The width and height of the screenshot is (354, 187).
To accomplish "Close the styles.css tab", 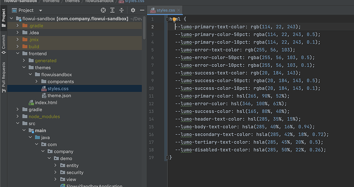I will point(179,10).
